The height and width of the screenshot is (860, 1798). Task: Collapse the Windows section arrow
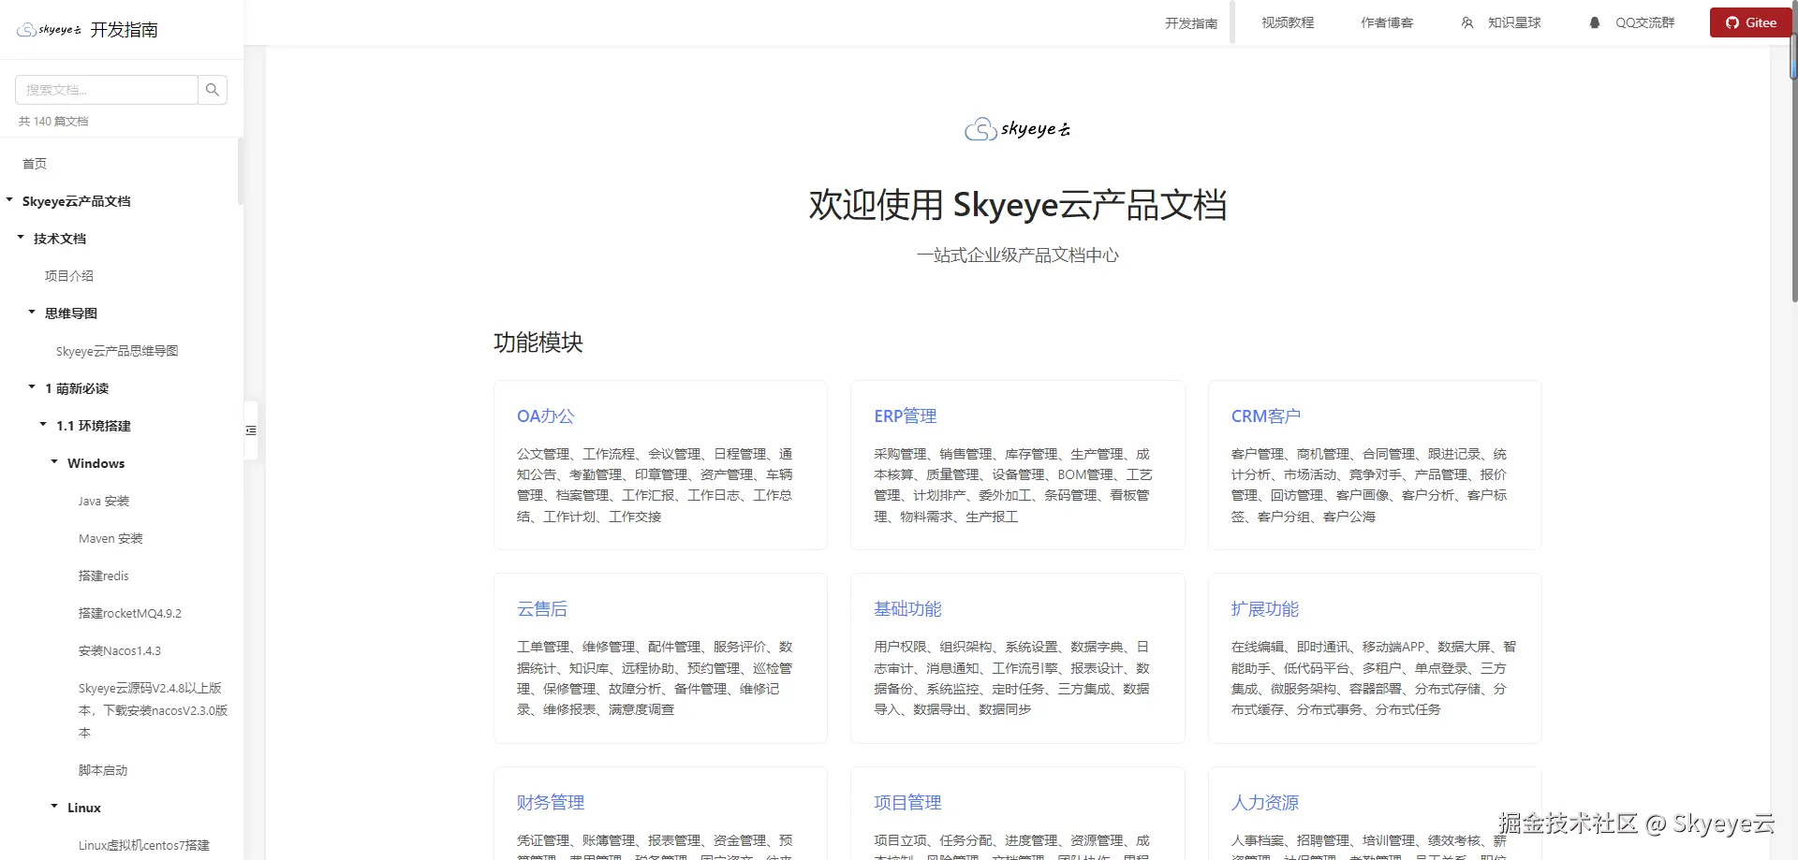tap(54, 462)
